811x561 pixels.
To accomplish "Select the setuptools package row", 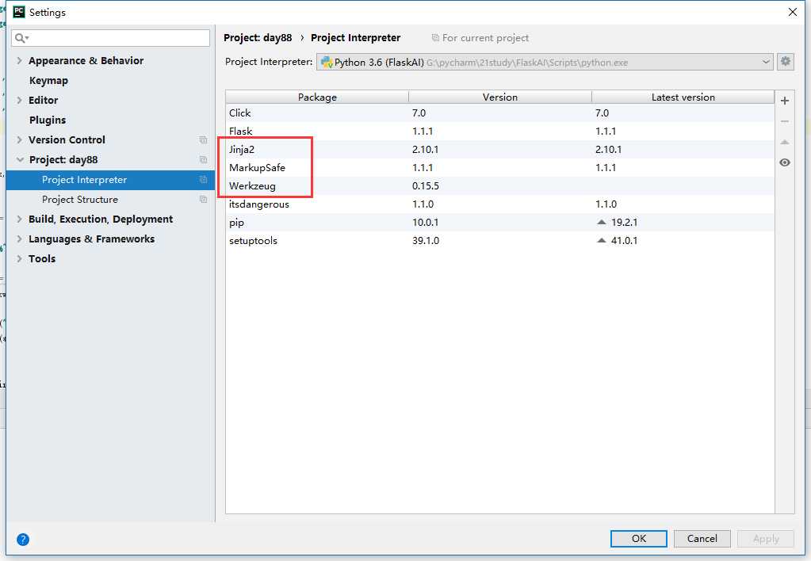I will [x=500, y=240].
